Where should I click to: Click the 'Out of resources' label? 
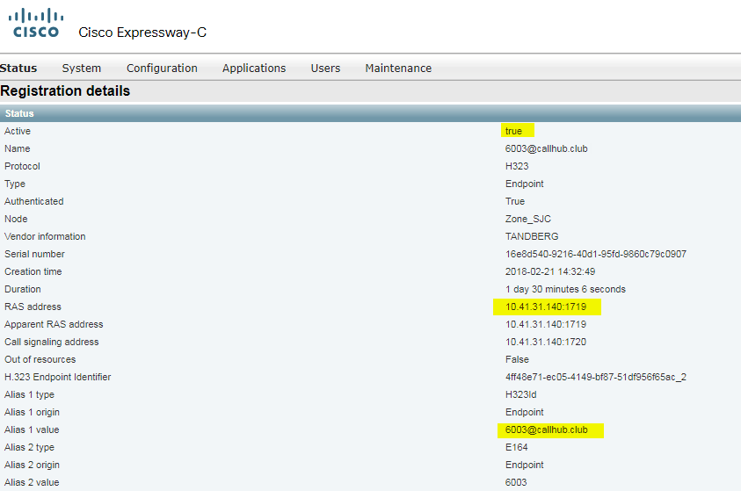coord(40,359)
